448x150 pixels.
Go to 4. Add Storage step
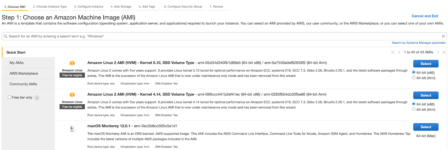[121, 7]
